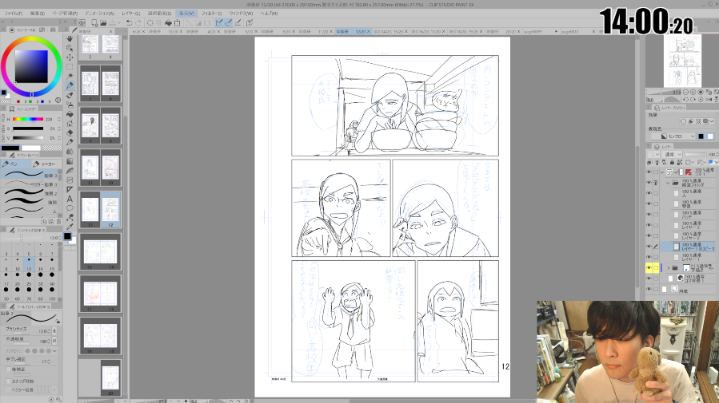
Task: Select the Gradient tool
Action: tap(70, 161)
